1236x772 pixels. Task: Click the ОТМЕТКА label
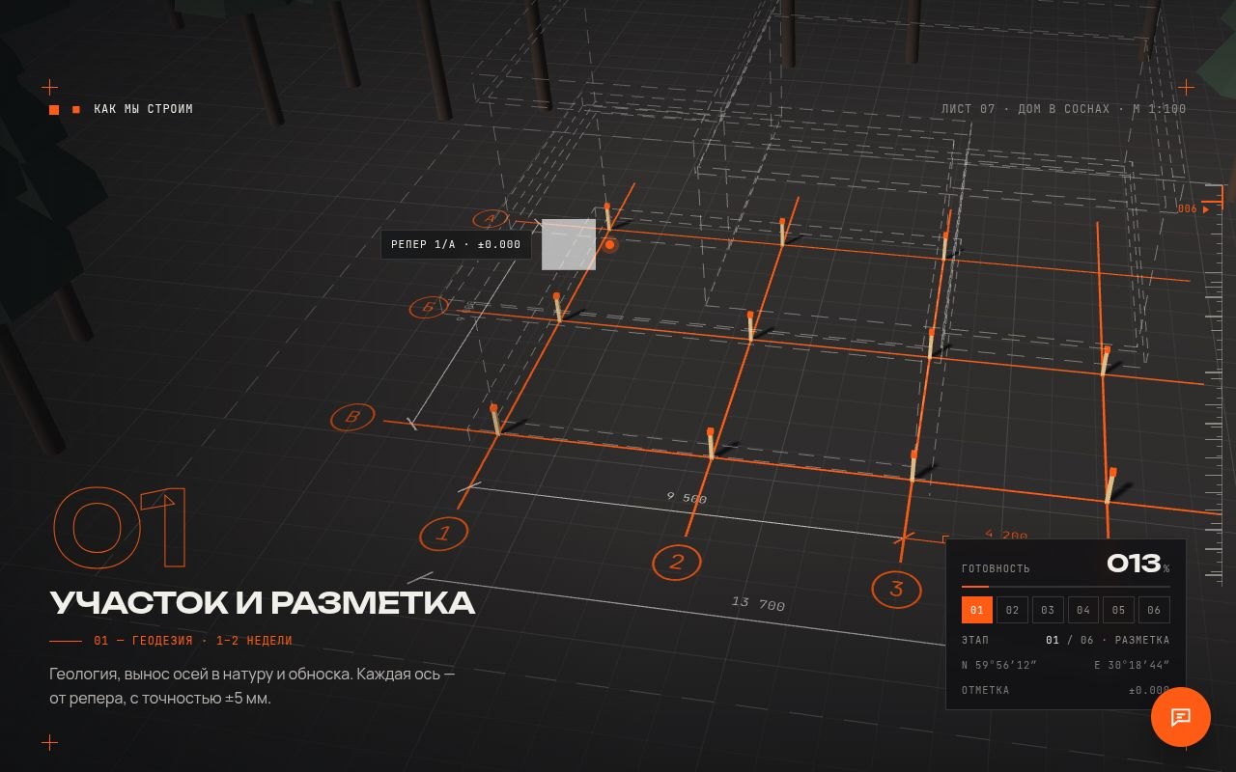pyautogui.click(x=985, y=690)
